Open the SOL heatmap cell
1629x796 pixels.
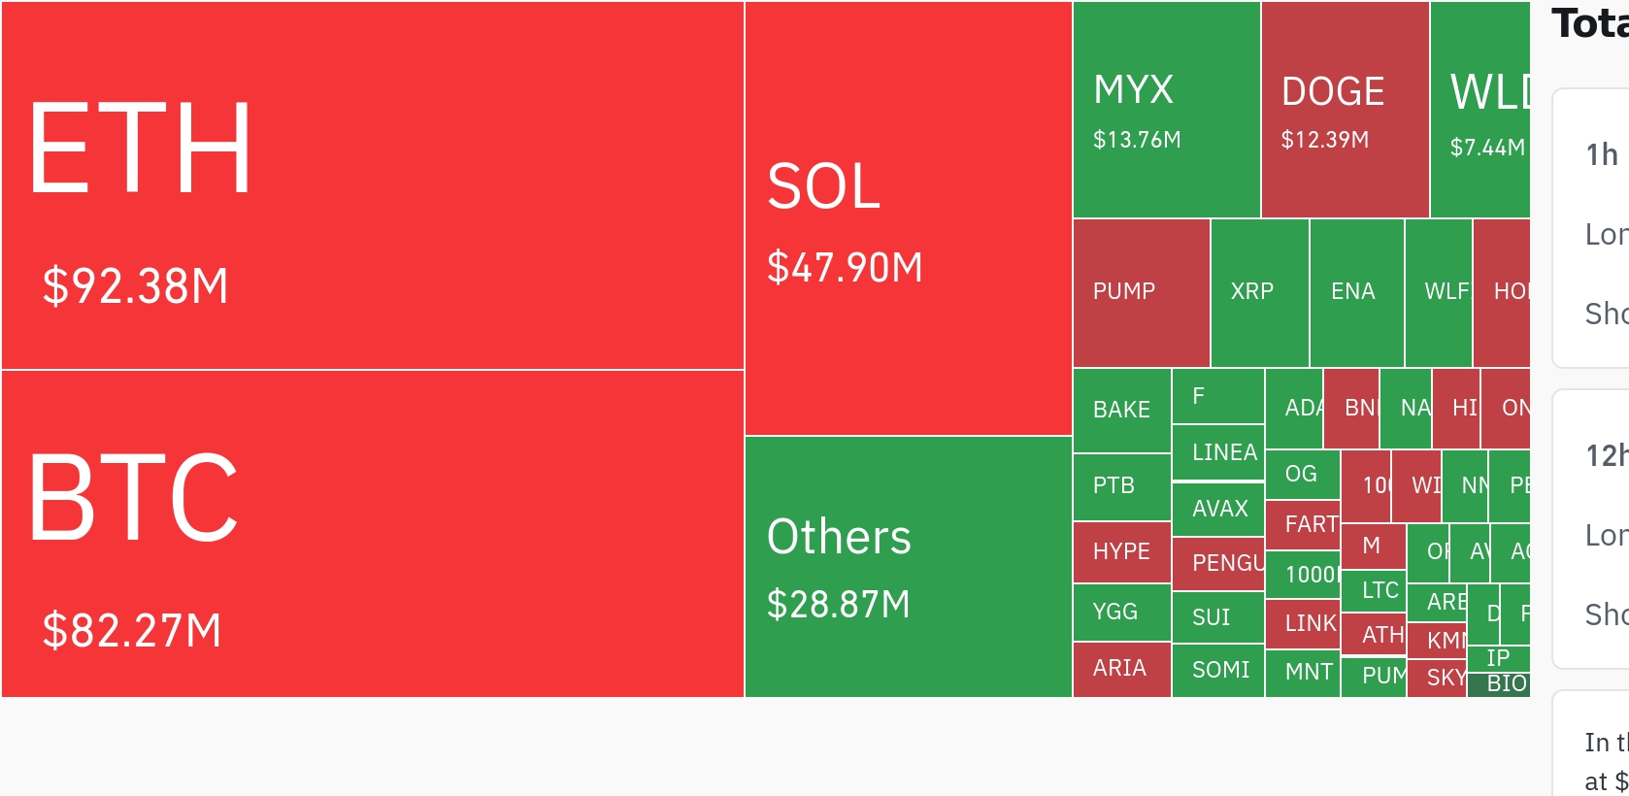[908, 218]
